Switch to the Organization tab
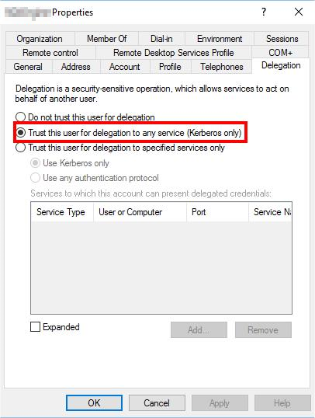This screenshot has width=315, height=418. 40,39
